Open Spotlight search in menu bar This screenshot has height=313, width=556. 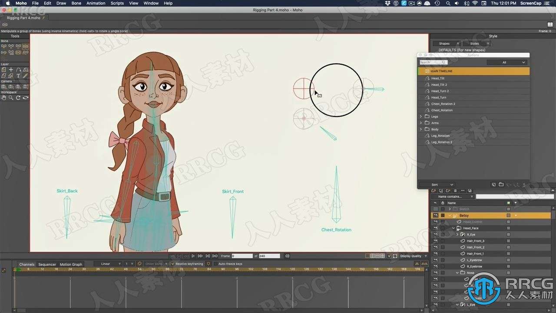(448, 3)
